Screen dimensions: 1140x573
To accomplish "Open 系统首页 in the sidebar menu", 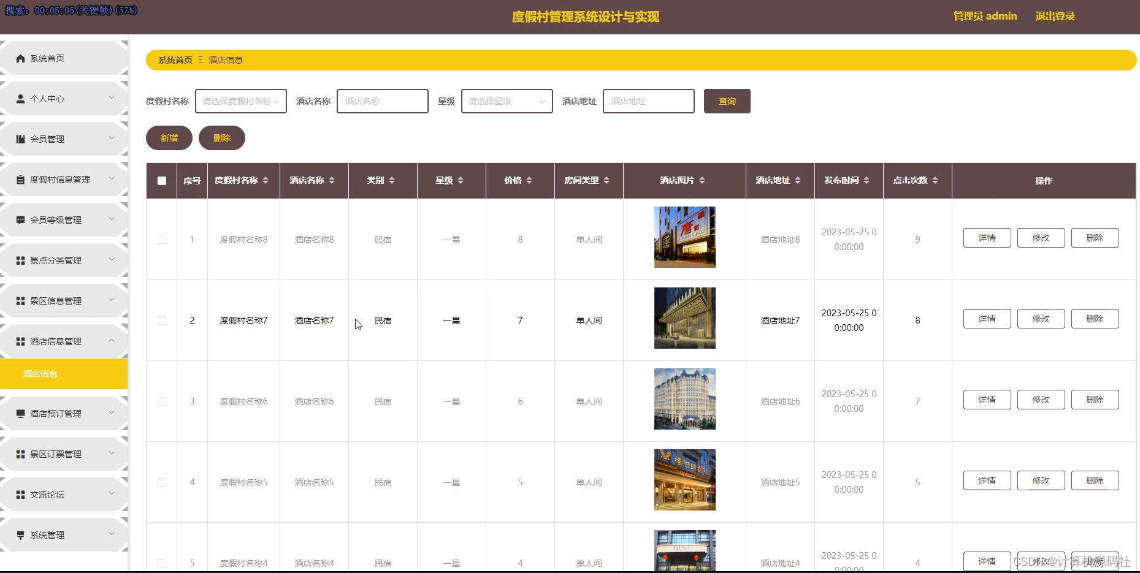I will [x=64, y=58].
